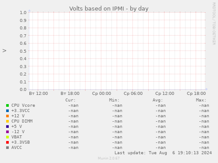
Task: Click the VBAT Avg '-nan' value
Action: coord(161,137)
